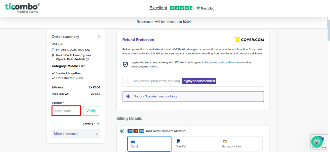
Task: Choose the PayPal payment tab
Action: point(195,144)
